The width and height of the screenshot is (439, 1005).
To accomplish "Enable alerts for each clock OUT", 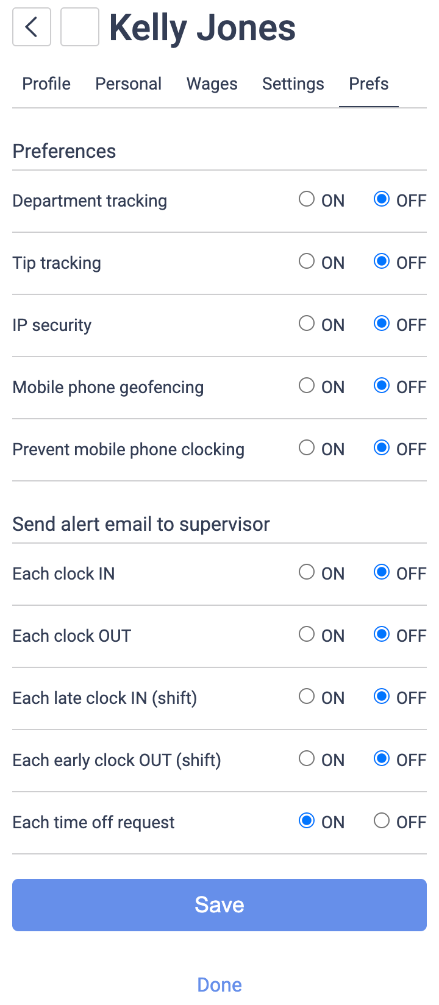I will click(307, 634).
